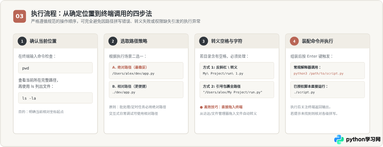Click the tip "高效技巧：直接拖入终端"

point(223,107)
